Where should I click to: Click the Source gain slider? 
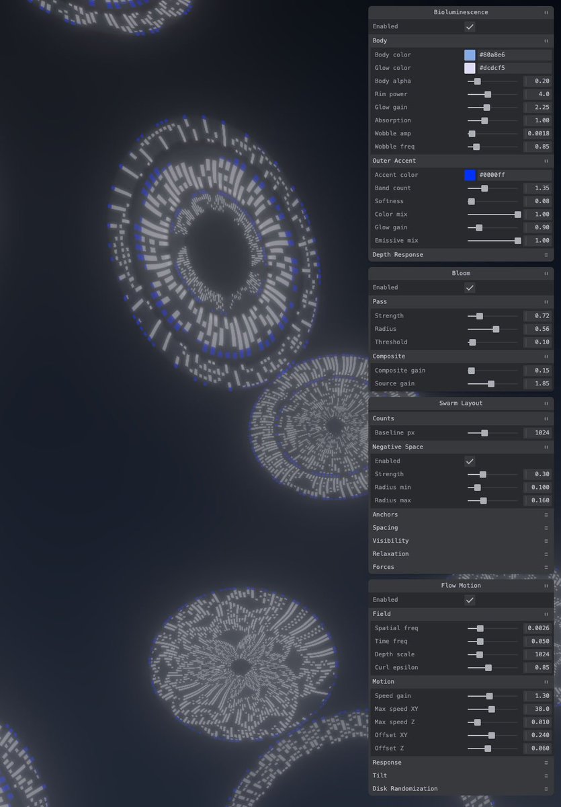[492, 383]
